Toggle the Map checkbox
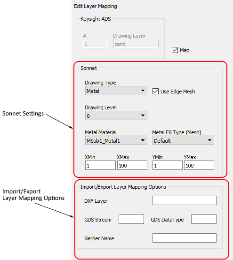 click(x=175, y=50)
